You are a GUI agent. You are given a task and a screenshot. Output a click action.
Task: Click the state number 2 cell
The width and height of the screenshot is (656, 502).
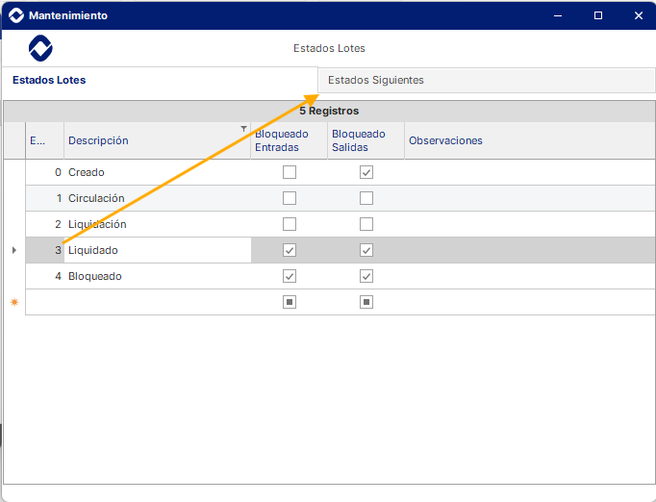click(x=45, y=224)
